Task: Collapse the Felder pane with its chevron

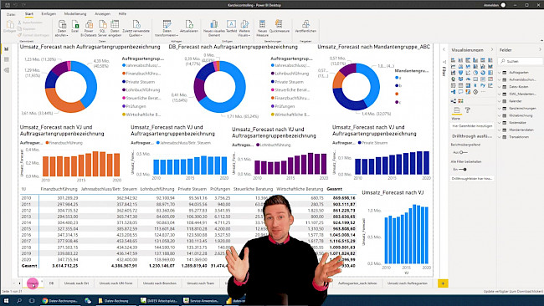Action: point(540,50)
